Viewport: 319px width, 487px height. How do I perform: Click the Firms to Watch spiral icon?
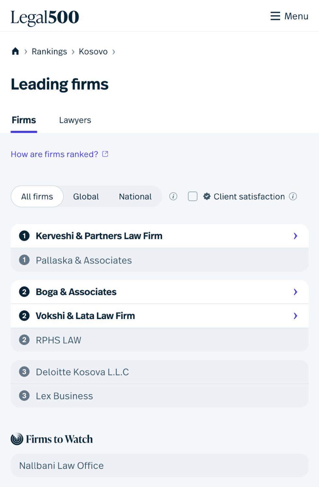pyautogui.click(x=17, y=439)
